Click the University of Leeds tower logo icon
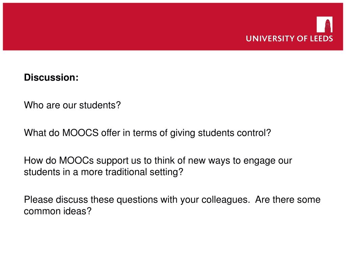Image resolution: width=346 pixels, height=259 pixels. coord(324,24)
